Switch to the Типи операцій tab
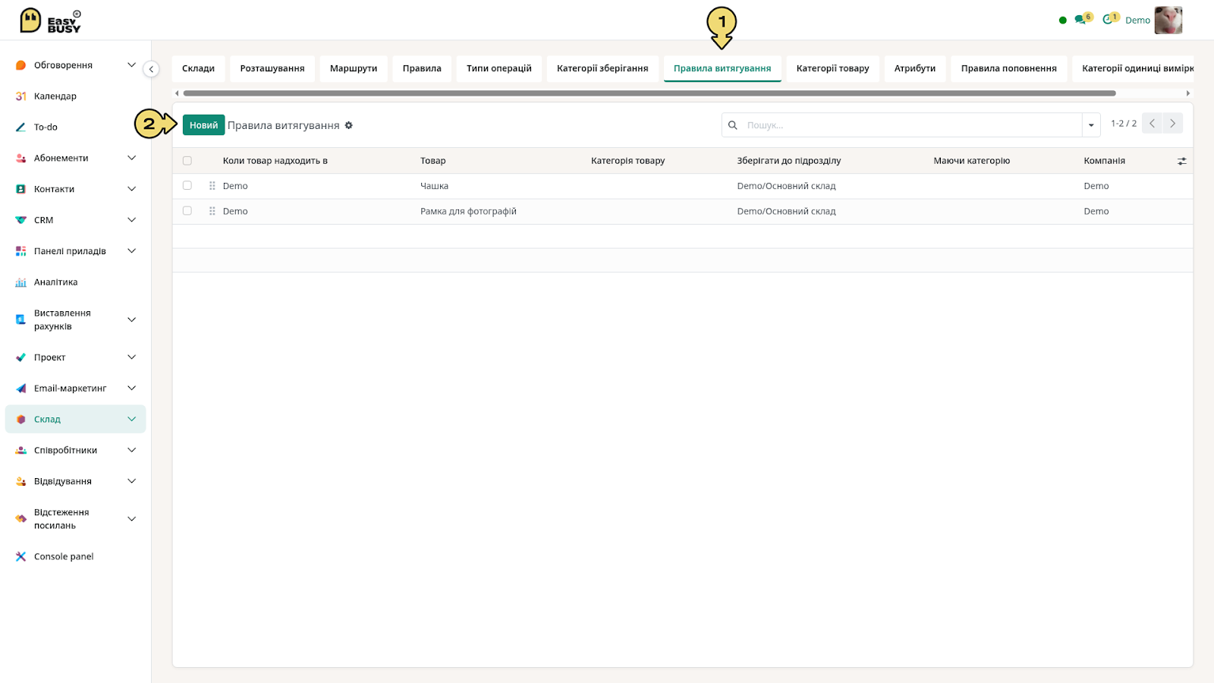 click(499, 68)
